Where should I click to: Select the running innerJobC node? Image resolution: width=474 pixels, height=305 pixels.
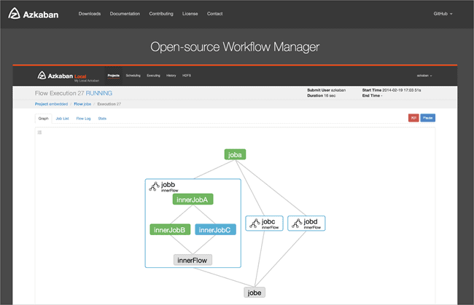[215, 229]
